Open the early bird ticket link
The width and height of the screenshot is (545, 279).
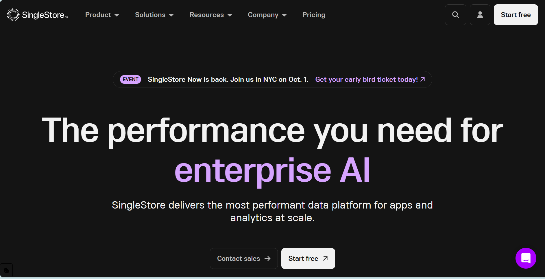coord(370,79)
